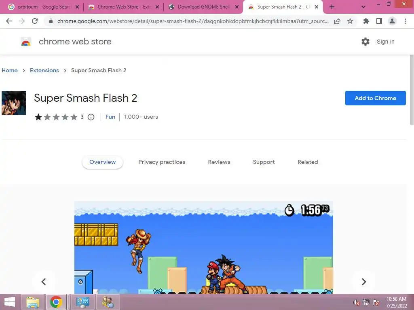Screen dimensions: 414x310
Task: Open the Reviews tab
Action: [219, 162]
